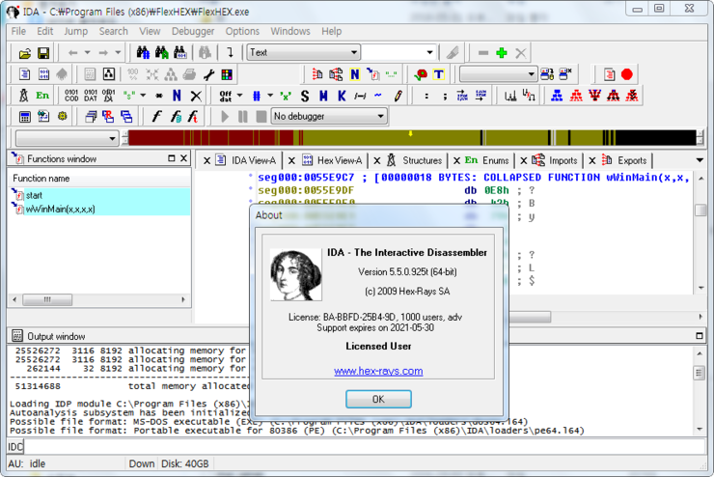Select the start function in list
The image size is (714, 477).
click(x=99, y=195)
